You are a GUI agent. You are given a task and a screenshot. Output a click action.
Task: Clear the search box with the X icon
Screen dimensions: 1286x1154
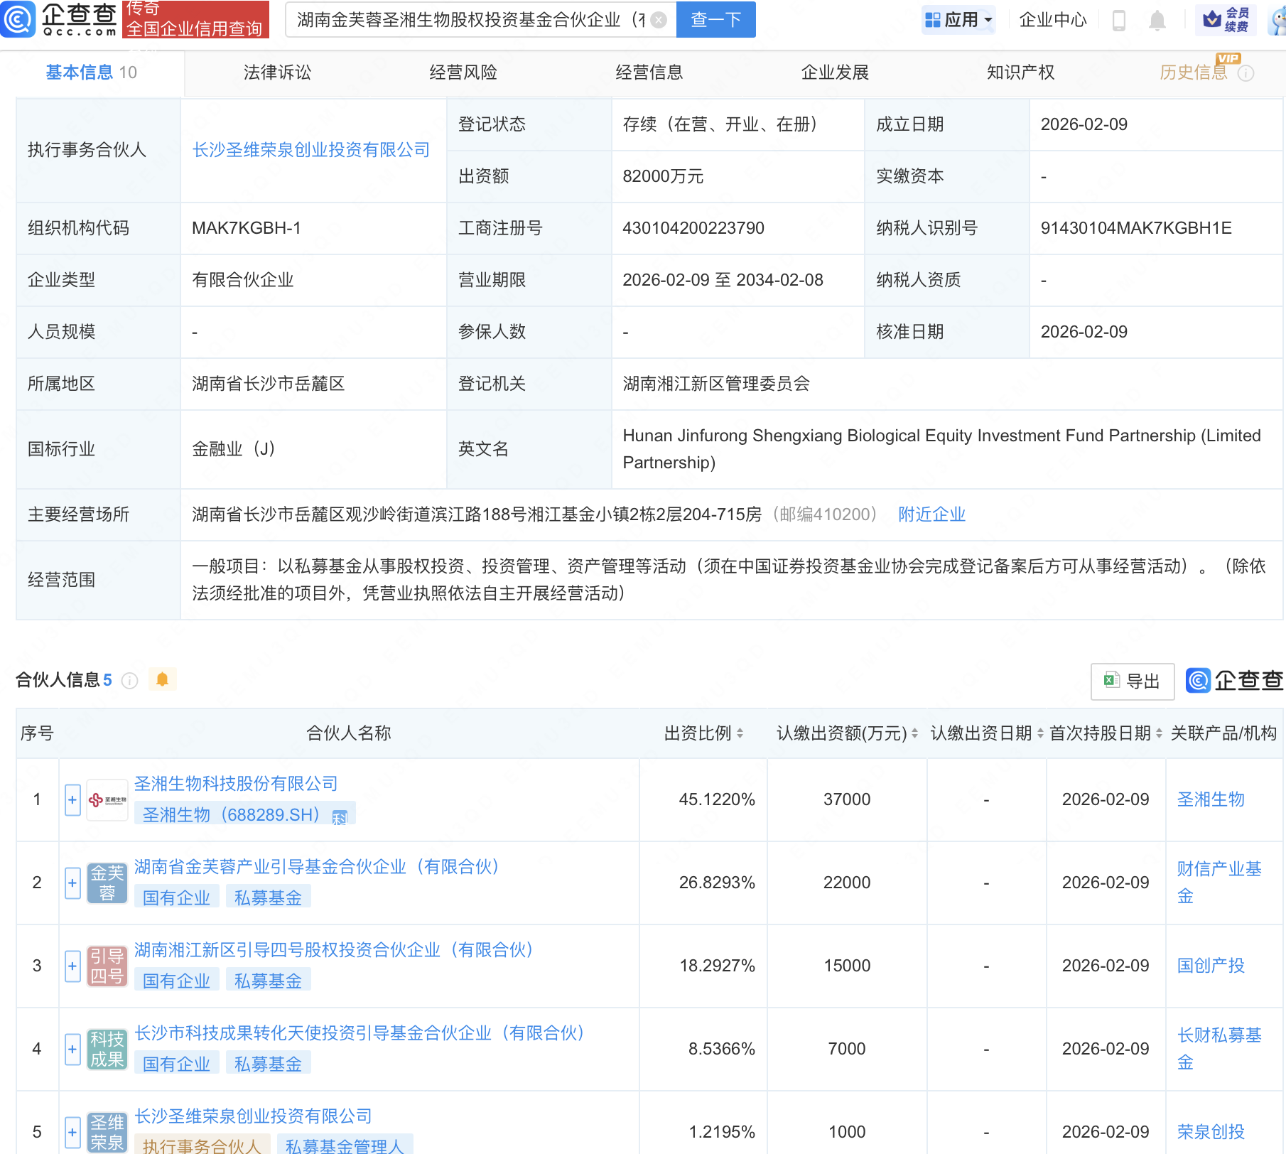pyautogui.click(x=659, y=20)
